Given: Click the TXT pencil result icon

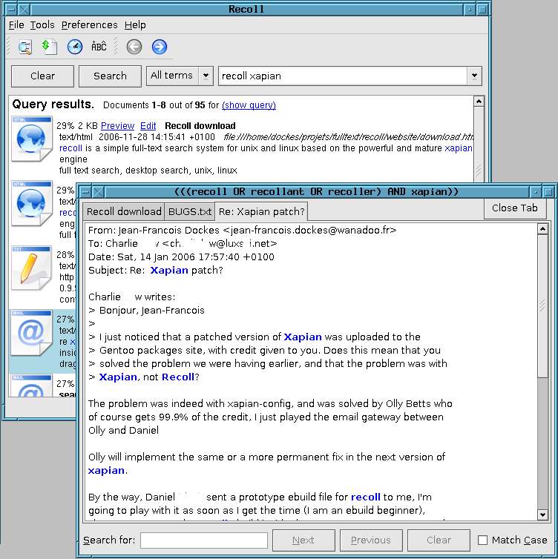Looking at the screenshot, I should pos(31,268).
